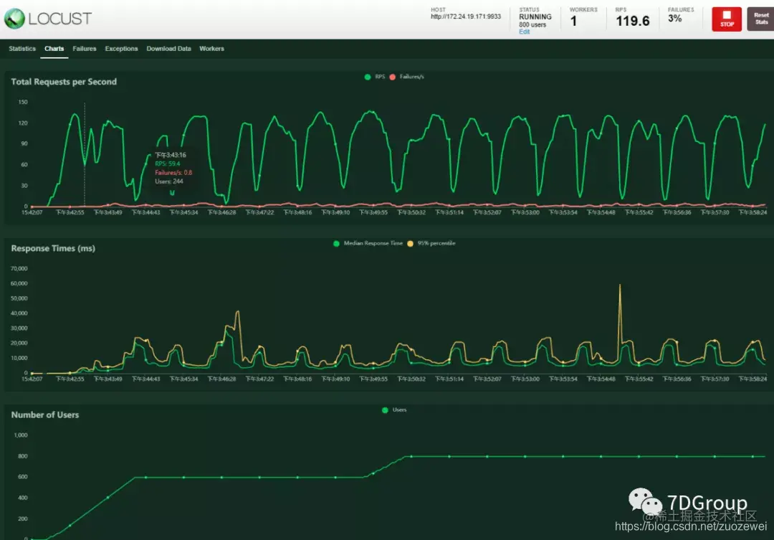Click the 60,000 ms response time spike

(620, 285)
